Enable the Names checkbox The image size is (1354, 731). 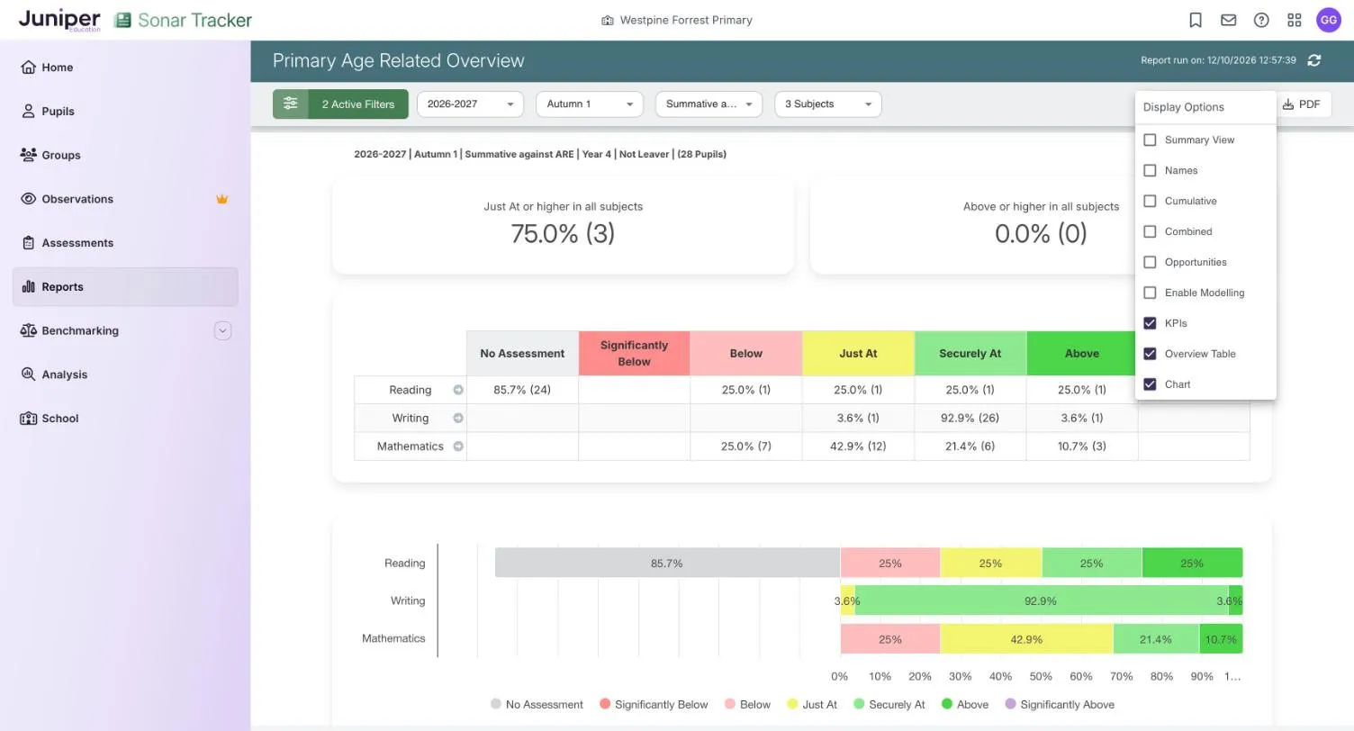tap(1150, 170)
